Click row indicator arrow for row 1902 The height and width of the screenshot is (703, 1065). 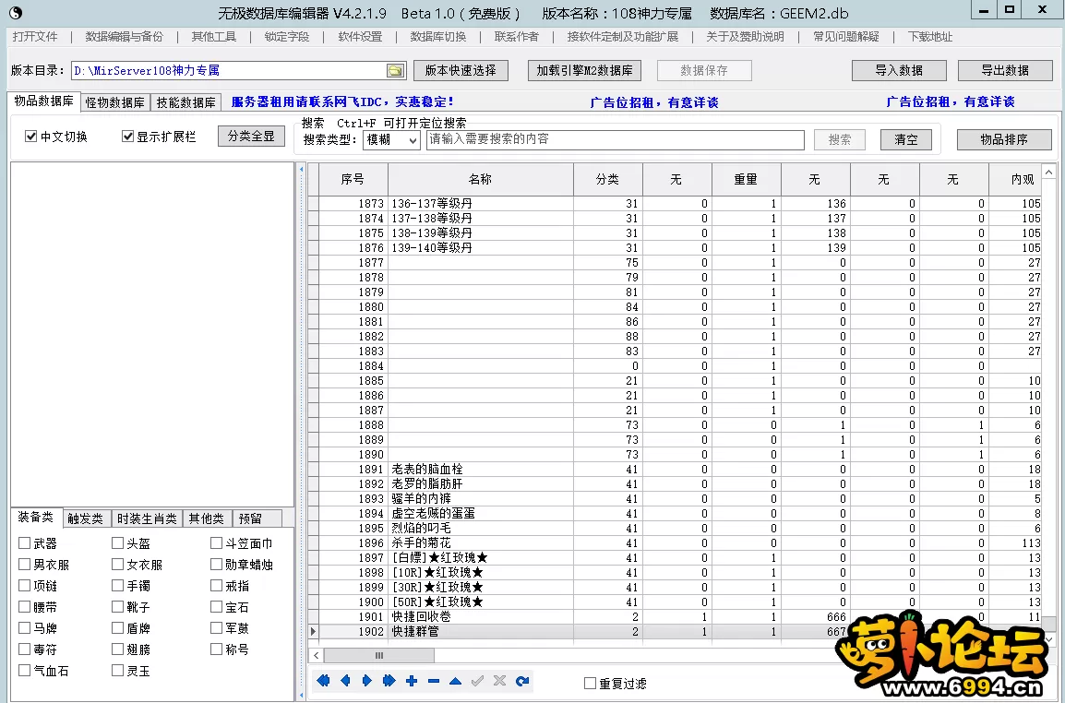coord(313,631)
